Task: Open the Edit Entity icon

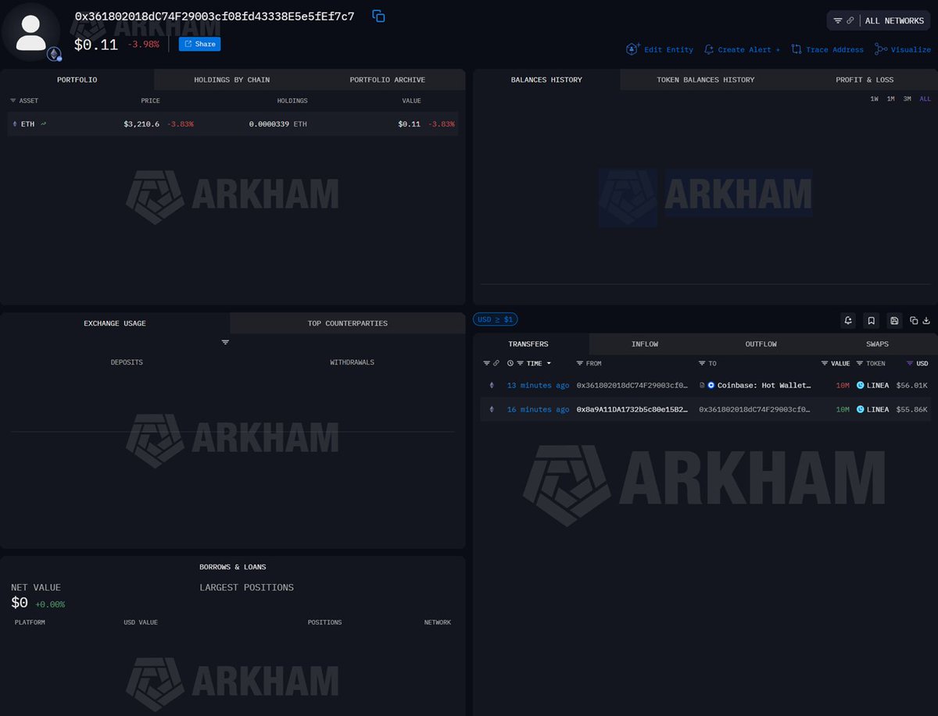Action: pos(633,49)
